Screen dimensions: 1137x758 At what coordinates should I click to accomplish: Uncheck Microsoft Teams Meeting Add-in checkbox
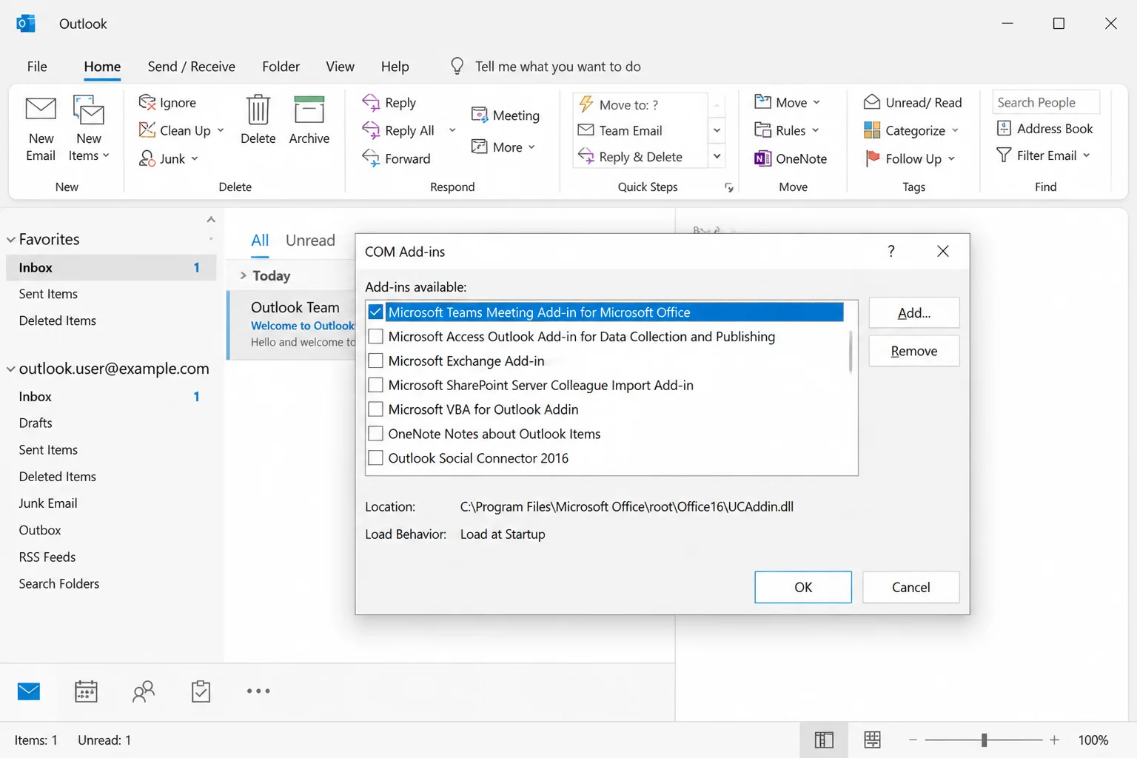(x=375, y=312)
